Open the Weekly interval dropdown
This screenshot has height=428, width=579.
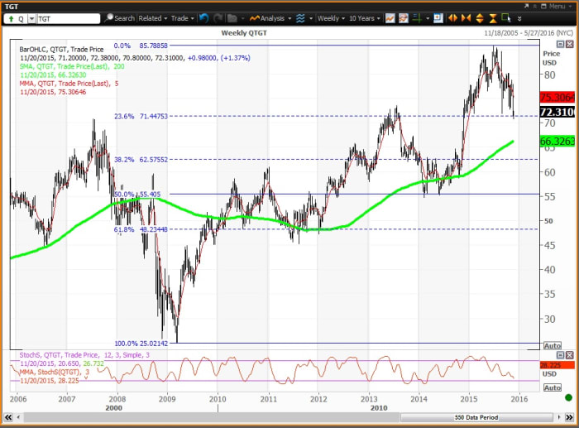tap(331, 18)
